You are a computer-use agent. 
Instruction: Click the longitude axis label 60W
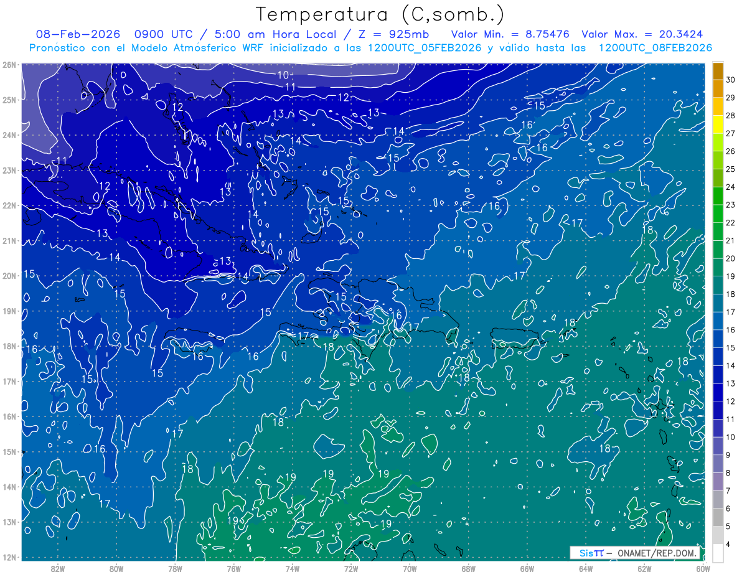pos(703,568)
